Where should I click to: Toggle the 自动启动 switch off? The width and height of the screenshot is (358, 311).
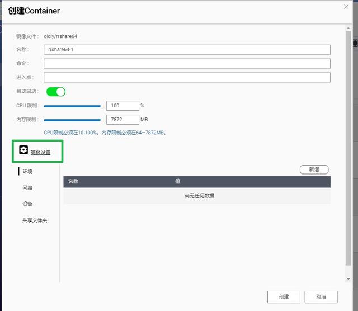pos(56,91)
